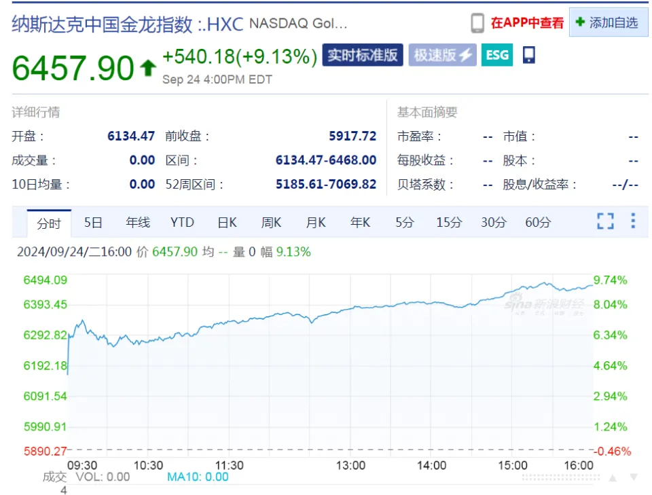The image size is (652, 495).
Task: Open the 周K weekly candlestick tab
Action: 271,222
